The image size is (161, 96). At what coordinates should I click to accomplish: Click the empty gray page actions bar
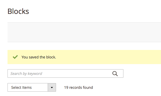pos(84,32)
